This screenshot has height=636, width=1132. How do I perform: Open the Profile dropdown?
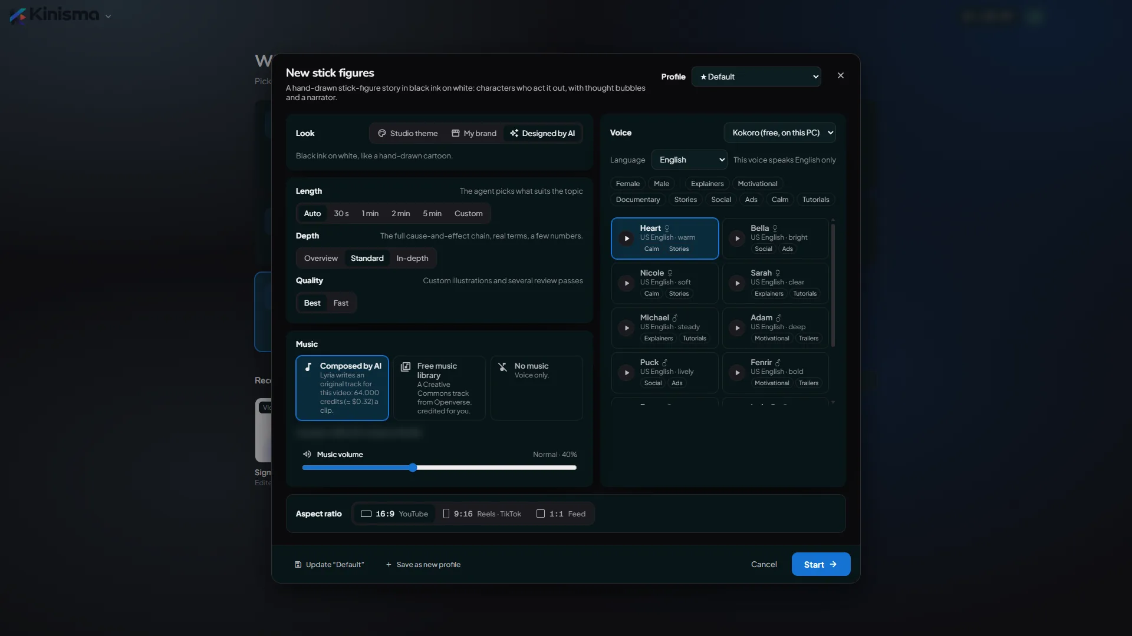coord(756,77)
